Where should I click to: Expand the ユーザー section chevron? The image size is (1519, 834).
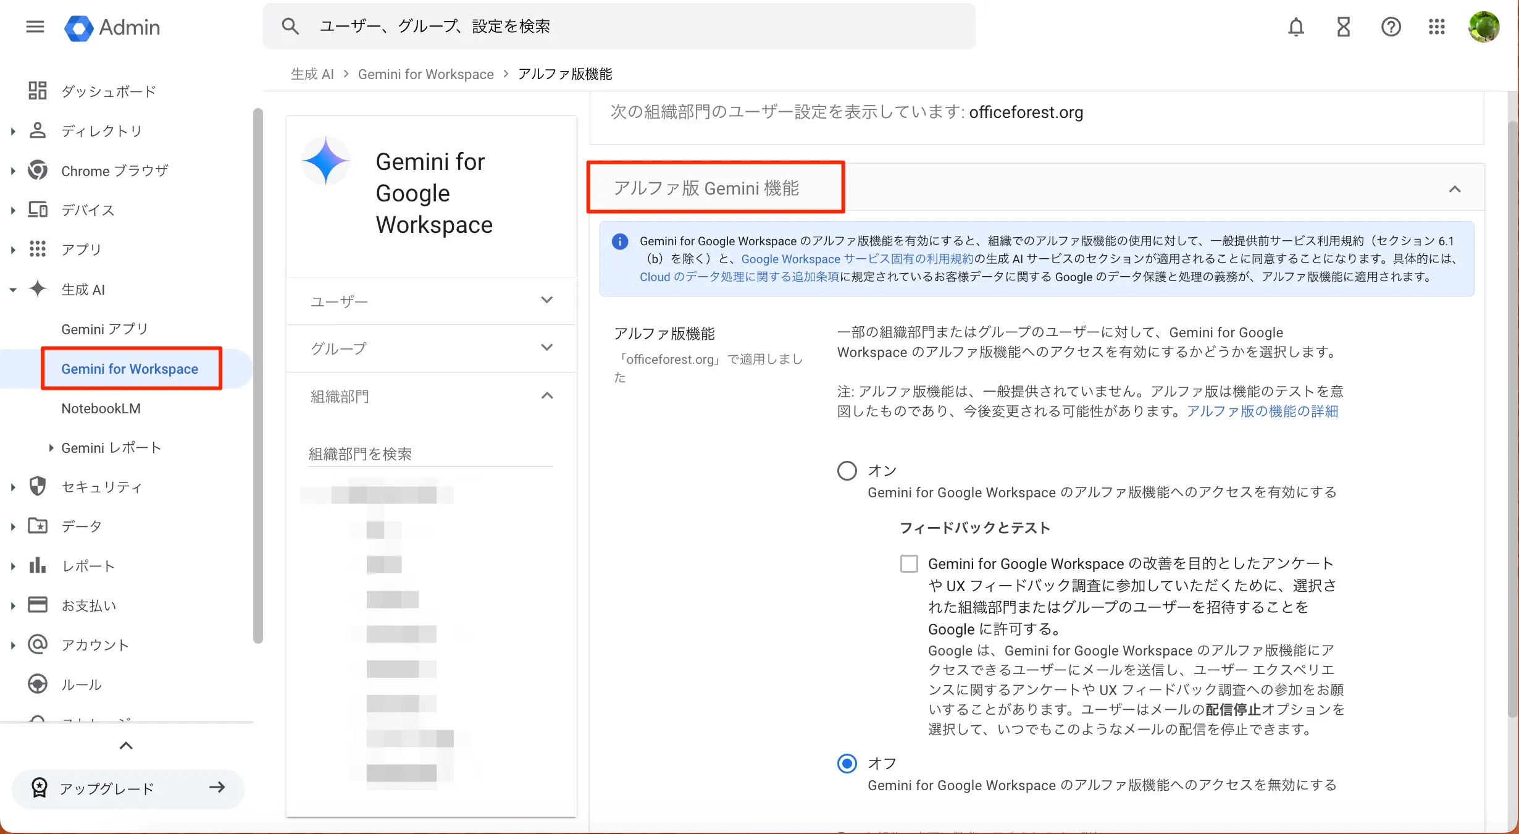[546, 300]
